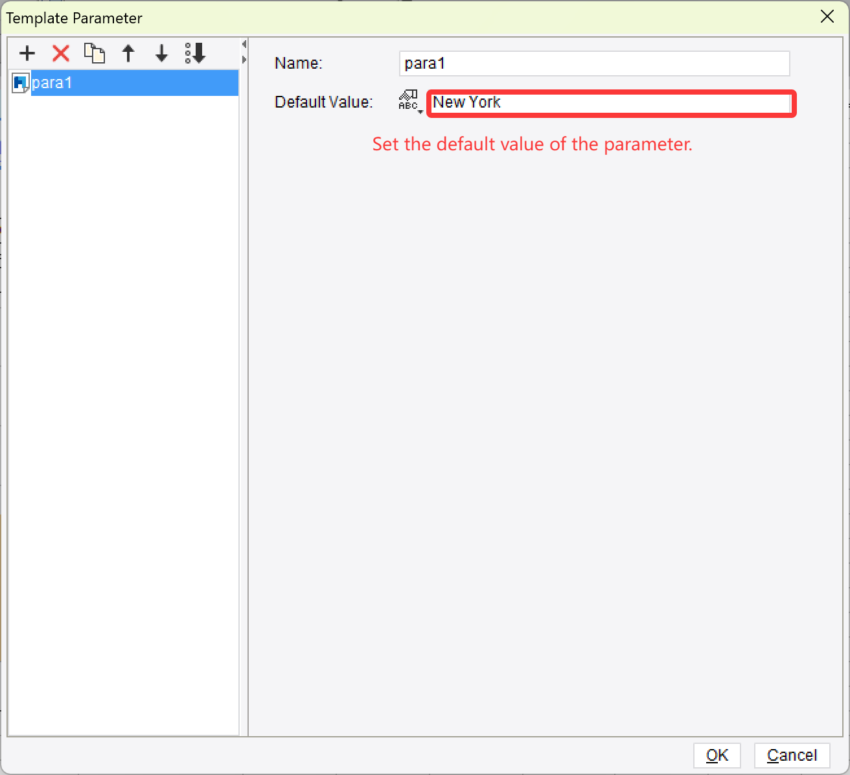Confirm changes with the OK button
Image resolution: width=850 pixels, height=775 pixels.
click(717, 755)
